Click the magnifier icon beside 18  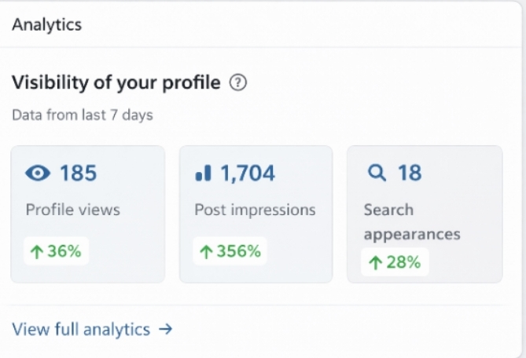click(377, 173)
